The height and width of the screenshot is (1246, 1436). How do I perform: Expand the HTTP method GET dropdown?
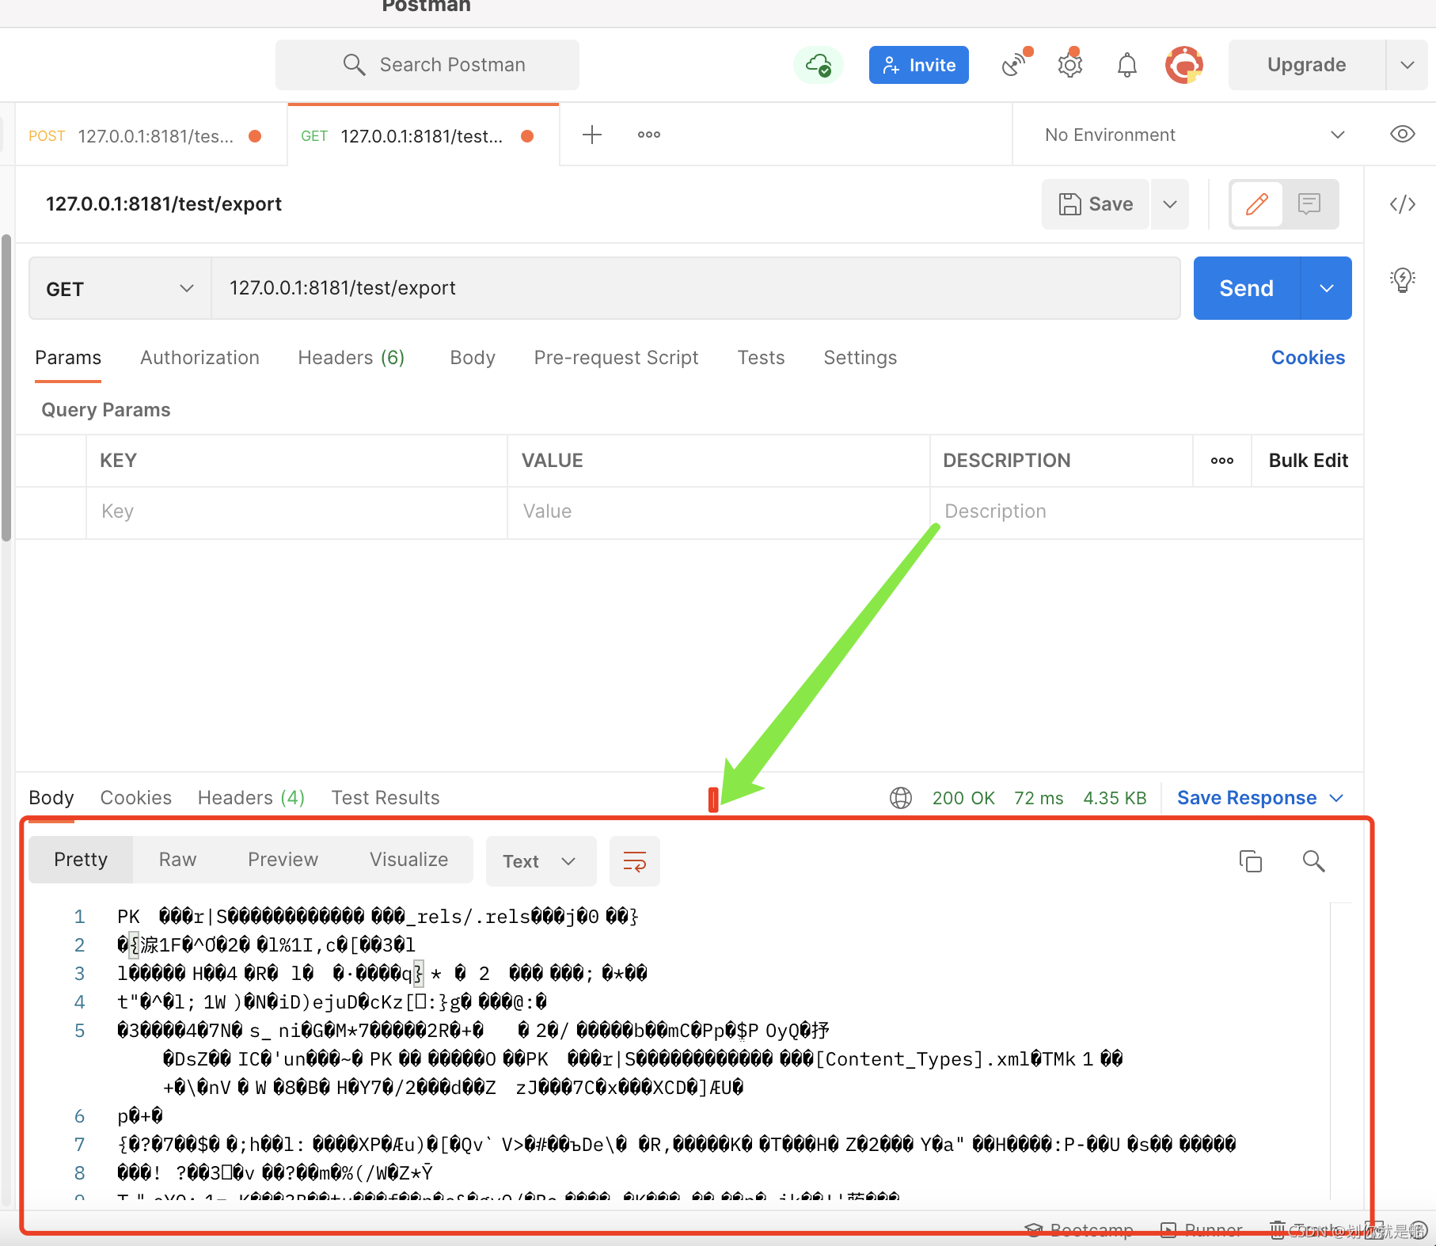click(120, 289)
